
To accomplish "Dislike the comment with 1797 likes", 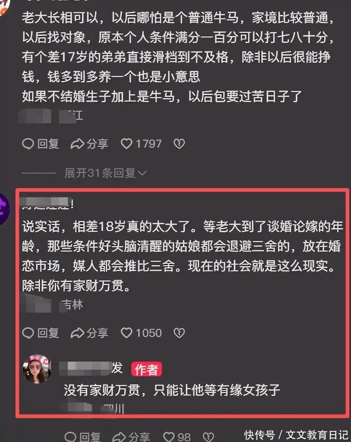I will pos(179,144).
